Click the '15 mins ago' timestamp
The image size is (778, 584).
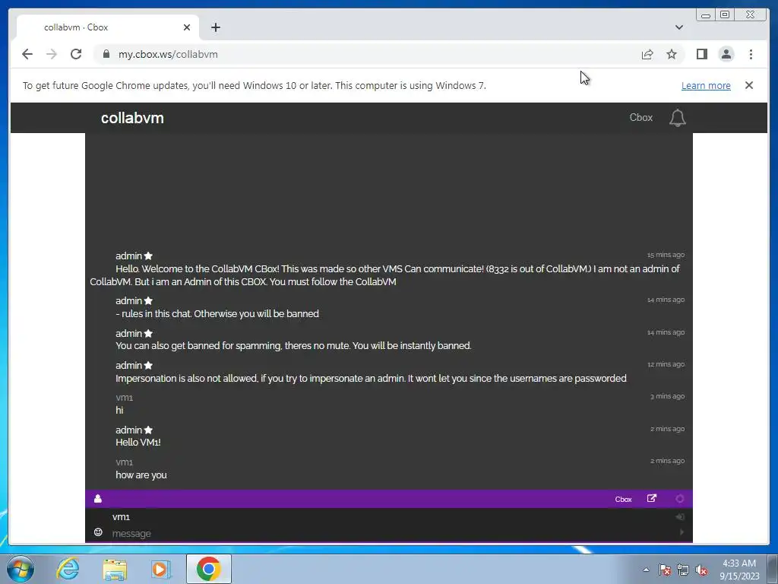point(666,255)
